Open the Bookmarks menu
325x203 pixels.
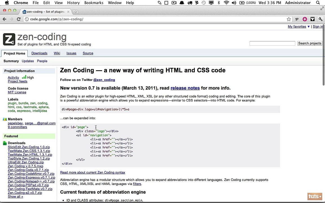94,3
